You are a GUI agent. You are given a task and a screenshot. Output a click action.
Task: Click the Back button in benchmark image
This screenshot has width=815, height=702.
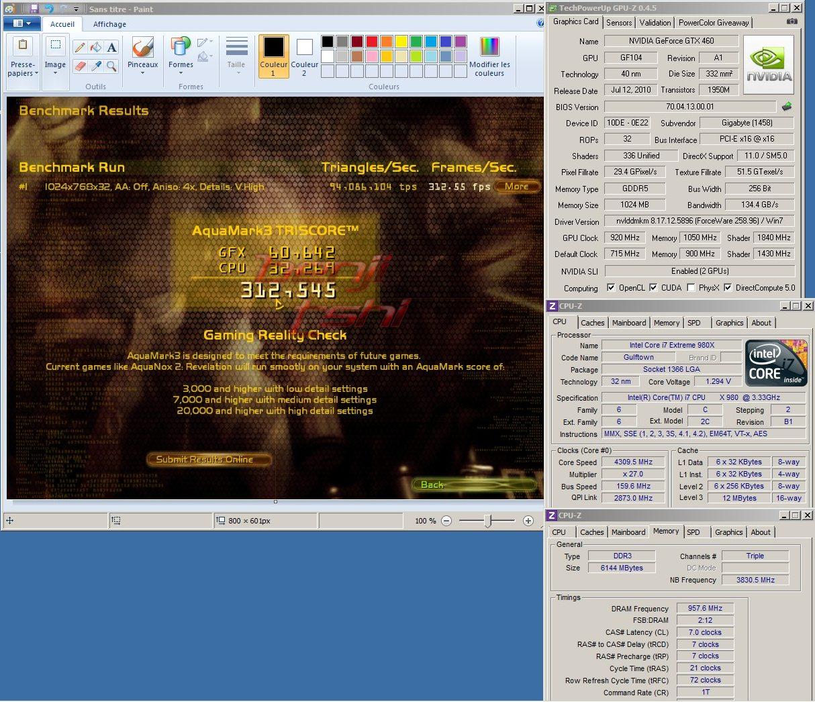click(474, 485)
